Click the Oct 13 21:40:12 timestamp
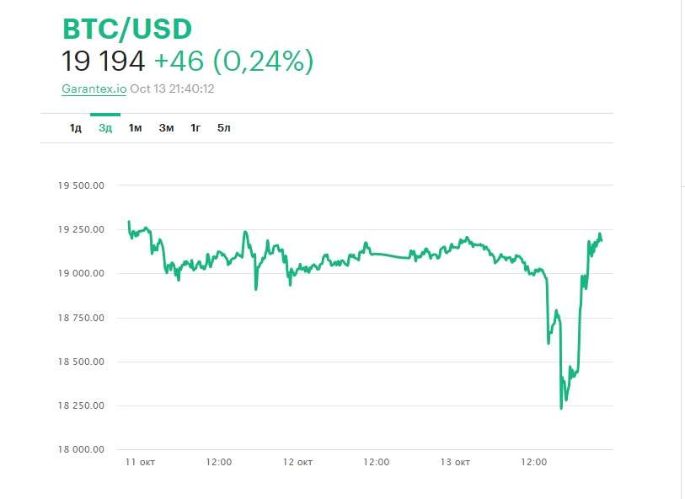This screenshot has width=685, height=499. pos(172,89)
